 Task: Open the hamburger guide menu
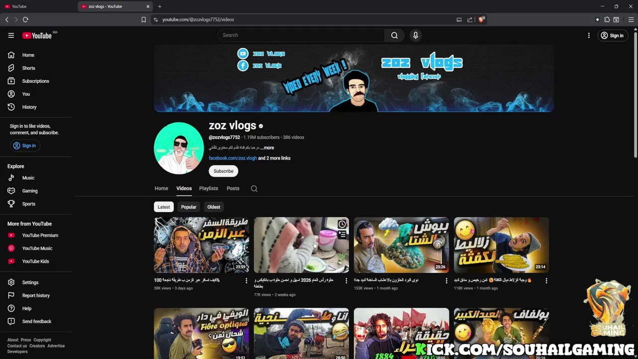click(x=11, y=35)
